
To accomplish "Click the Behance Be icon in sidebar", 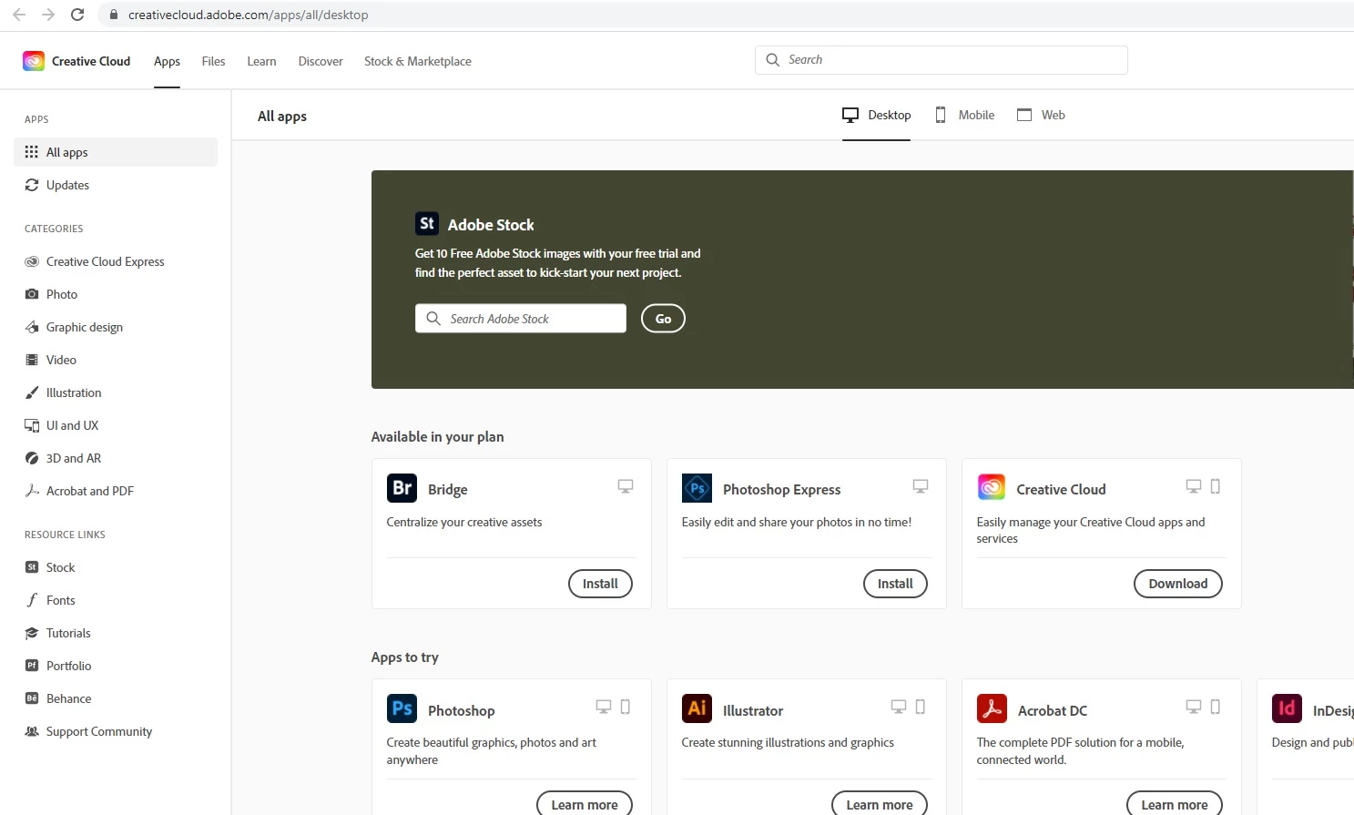I will [32, 698].
